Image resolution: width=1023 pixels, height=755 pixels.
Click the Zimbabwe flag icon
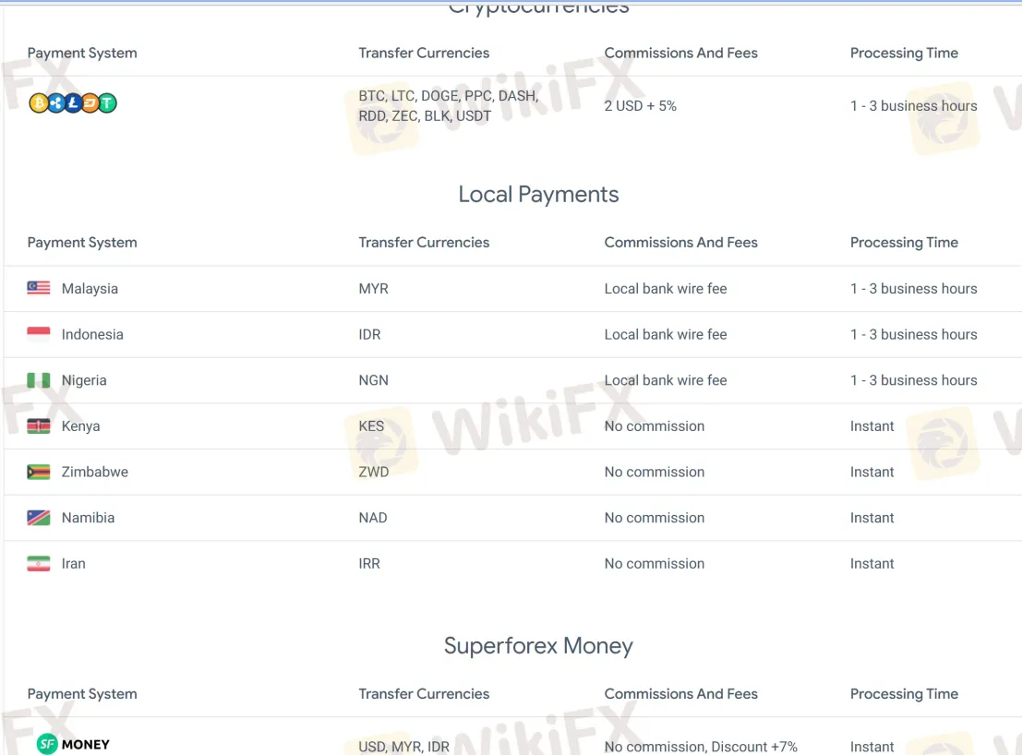coord(39,472)
